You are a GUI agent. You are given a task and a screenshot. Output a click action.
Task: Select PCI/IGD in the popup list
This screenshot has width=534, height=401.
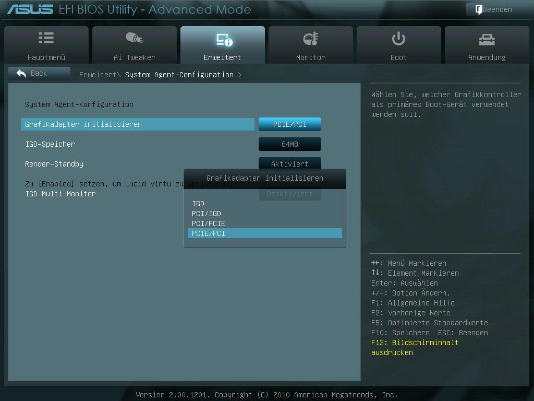207,214
